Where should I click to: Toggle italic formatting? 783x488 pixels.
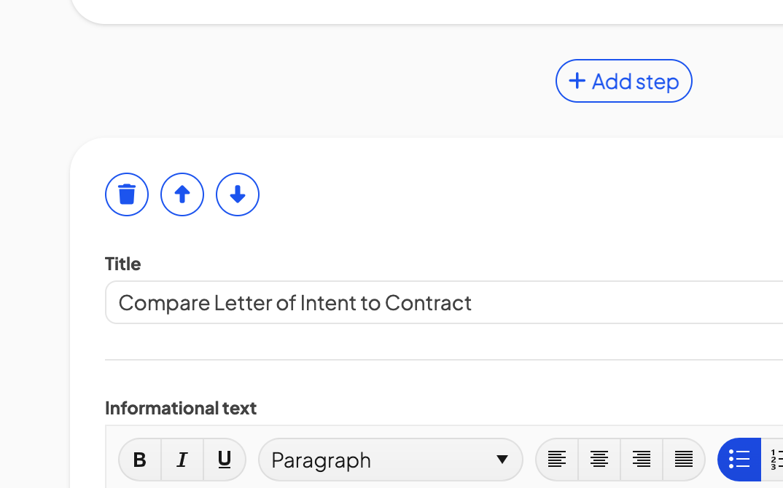182,460
